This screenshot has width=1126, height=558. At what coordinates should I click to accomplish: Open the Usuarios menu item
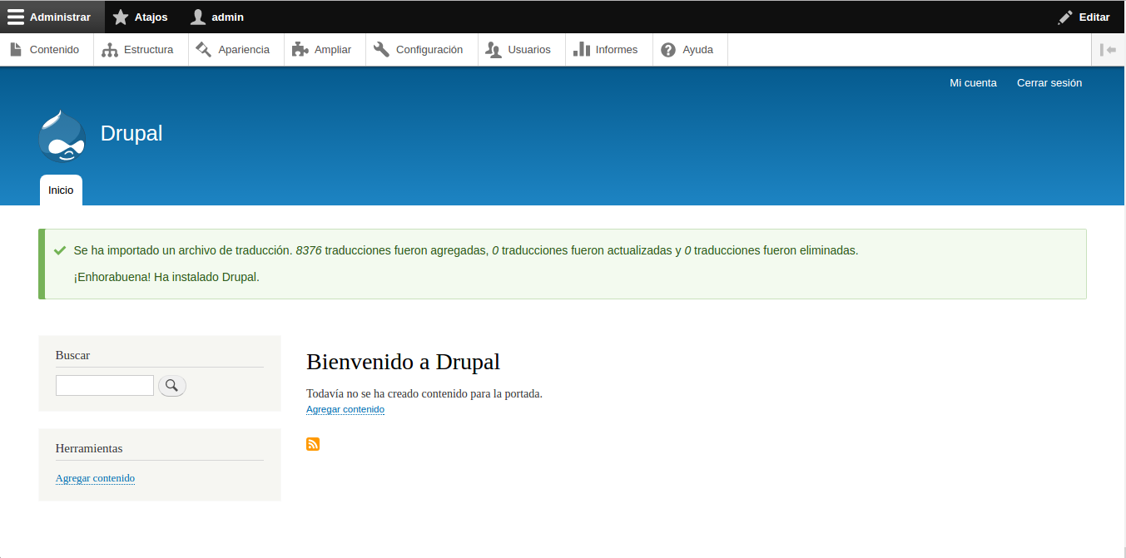click(x=522, y=50)
